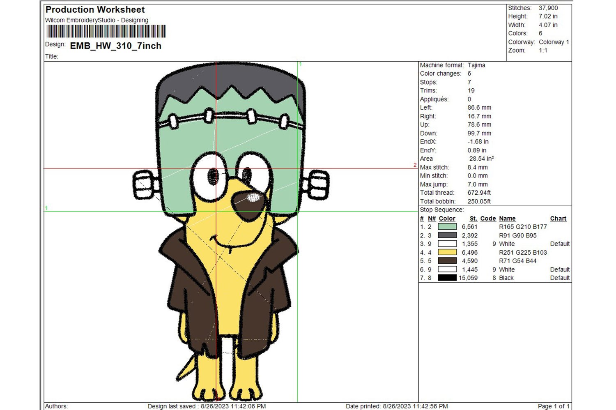Click the Height value 7.02 in
Viewport: 616px width, 410px height.
(548, 16)
